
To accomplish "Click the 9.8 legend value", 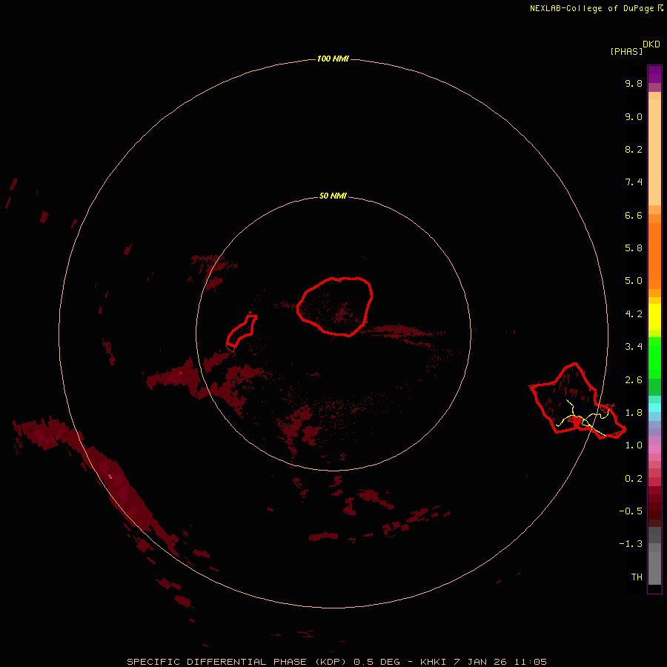I will click(634, 83).
